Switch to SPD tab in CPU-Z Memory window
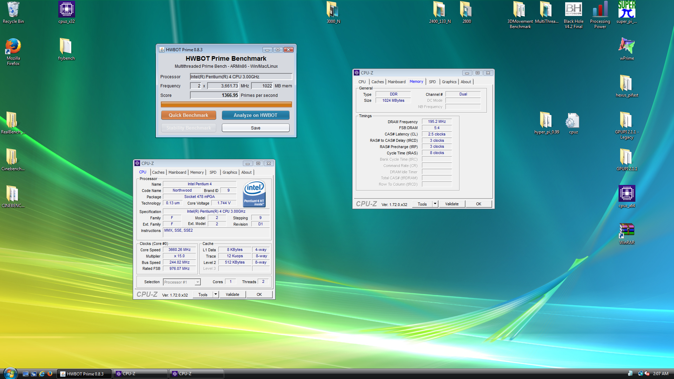The height and width of the screenshot is (379, 674). [432, 82]
